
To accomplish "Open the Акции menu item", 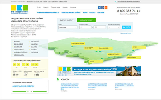I will click(85, 12).
